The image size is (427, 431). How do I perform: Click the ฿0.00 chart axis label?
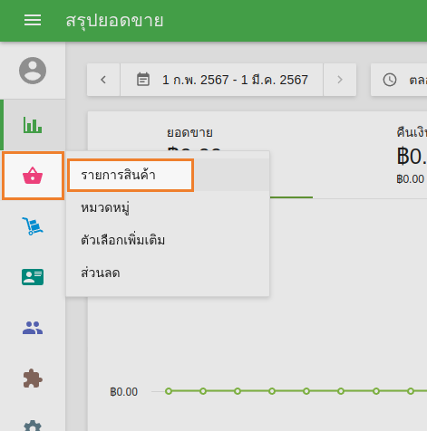click(123, 392)
